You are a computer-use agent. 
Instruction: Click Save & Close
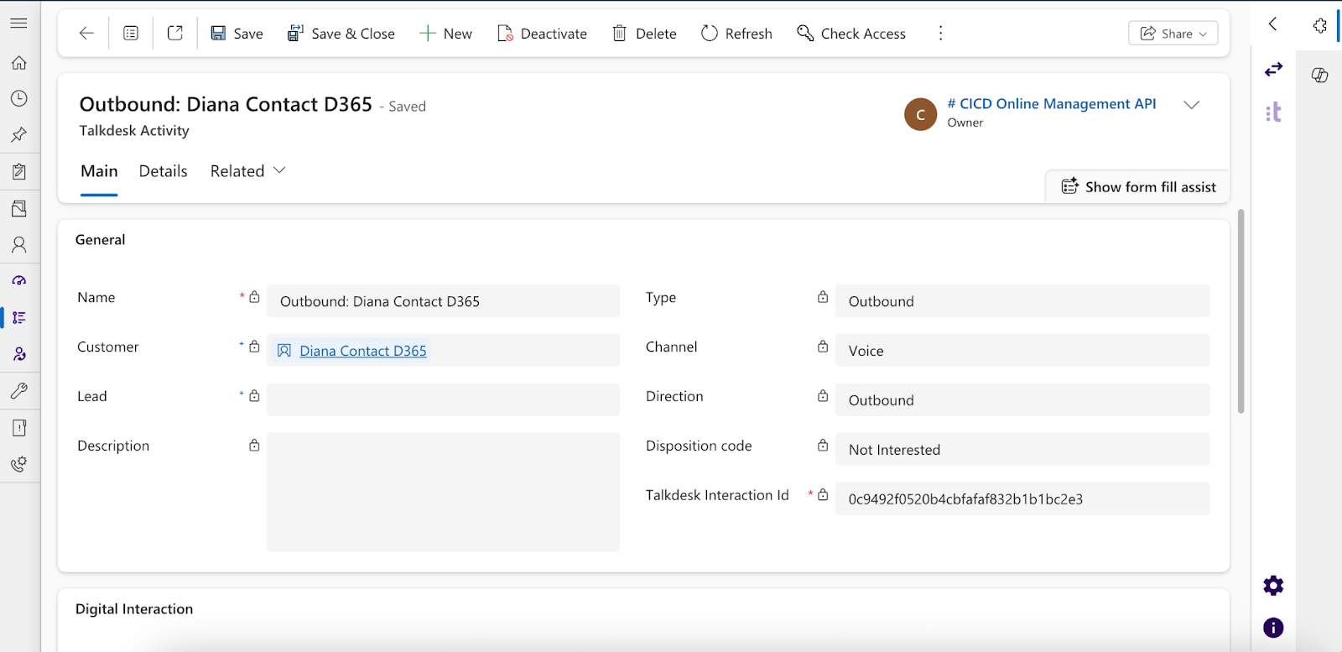pyautogui.click(x=341, y=34)
